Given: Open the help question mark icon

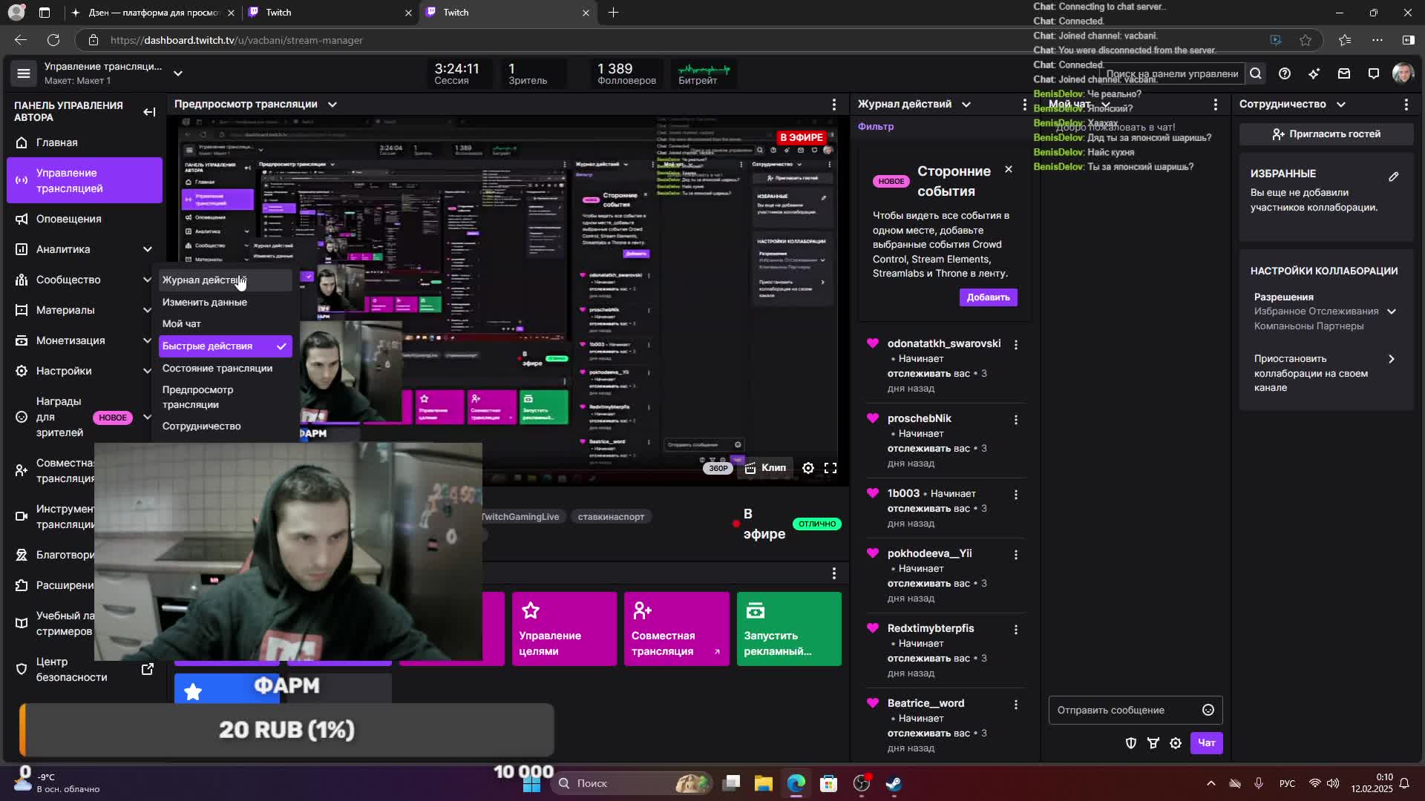Looking at the screenshot, I should click(1285, 73).
